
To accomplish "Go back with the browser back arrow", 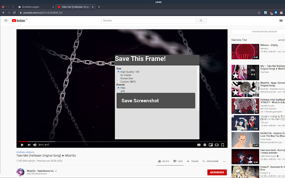I will coord(4,13).
